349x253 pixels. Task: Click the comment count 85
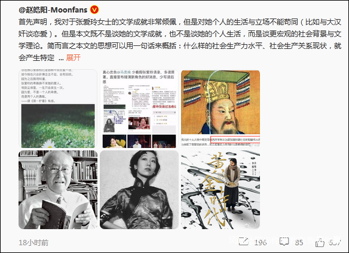pos(299,242)
